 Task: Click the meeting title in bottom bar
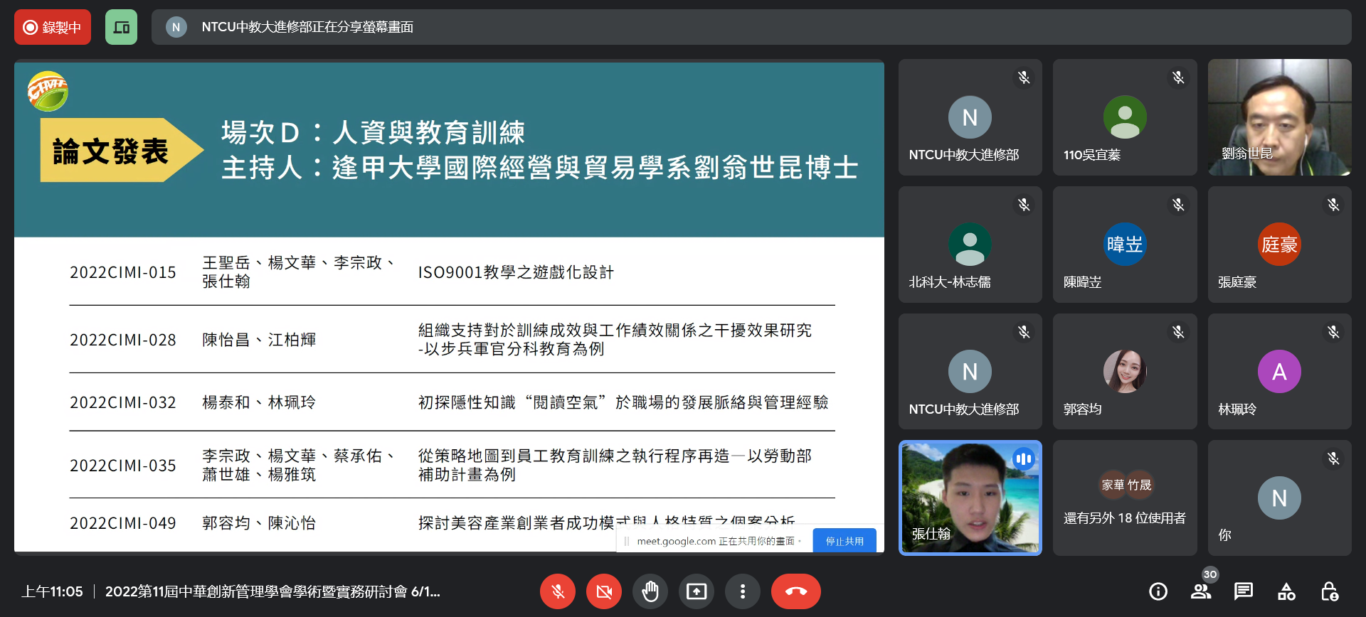coord(272,591)
